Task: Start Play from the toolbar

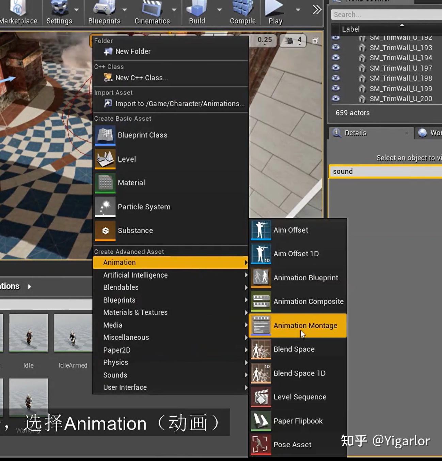Action: [x=275, y=12]
